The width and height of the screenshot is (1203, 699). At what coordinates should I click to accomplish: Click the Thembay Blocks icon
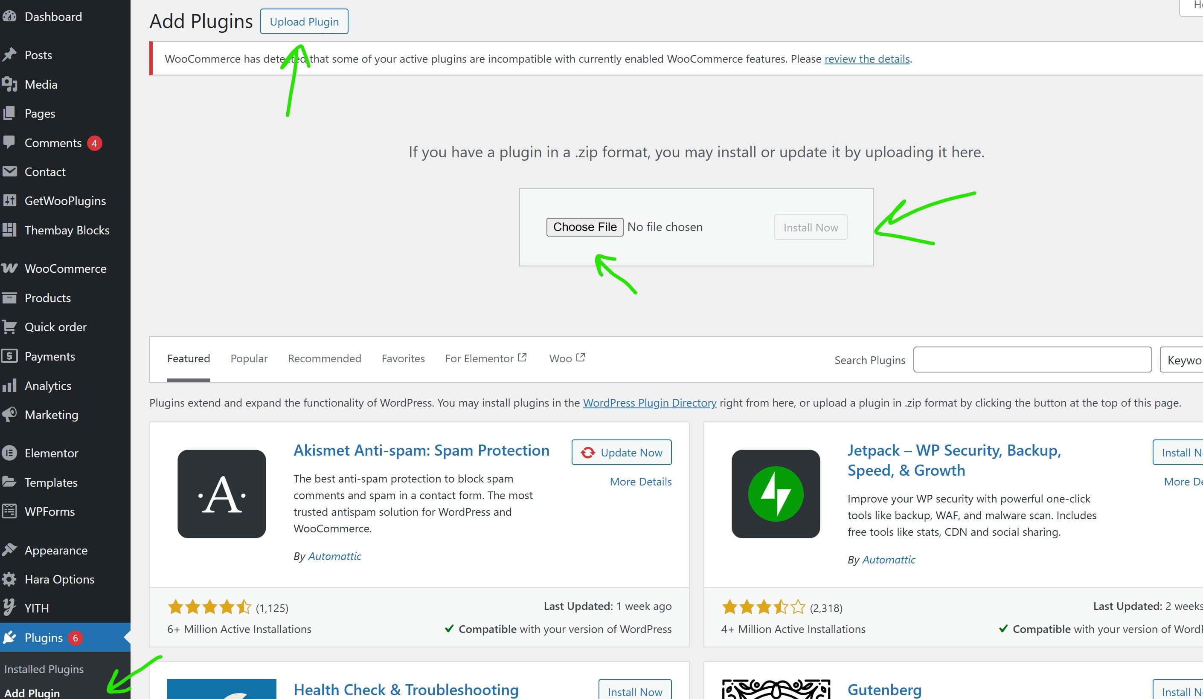(x=9, y=230)
